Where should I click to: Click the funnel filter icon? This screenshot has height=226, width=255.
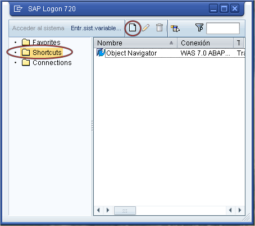click(199, 27)
